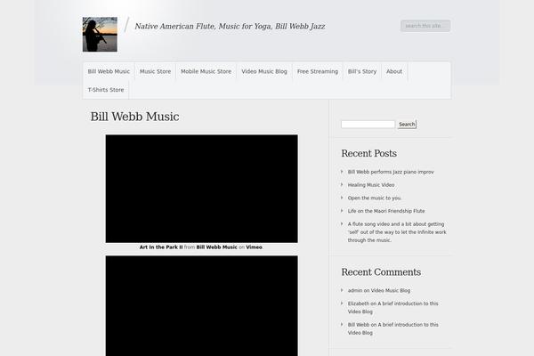Open the Art In the Park II link
Screen dimensions: 534x356
[x=161, y=247]
